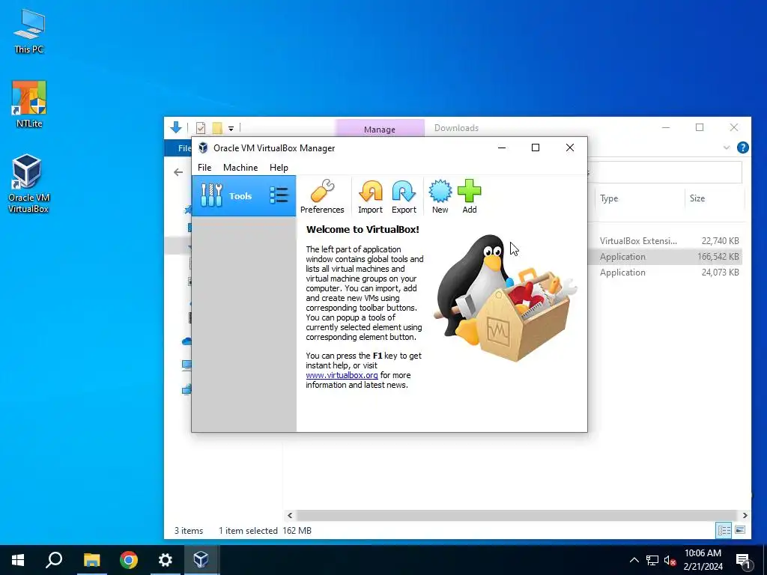The image size is (767, 575).
Task: Click the Explorer horizontal scrollbar track
Action: 517,515
